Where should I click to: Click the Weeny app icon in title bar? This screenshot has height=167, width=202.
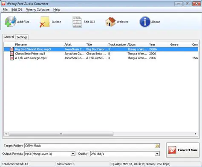[x=3, y=3]
